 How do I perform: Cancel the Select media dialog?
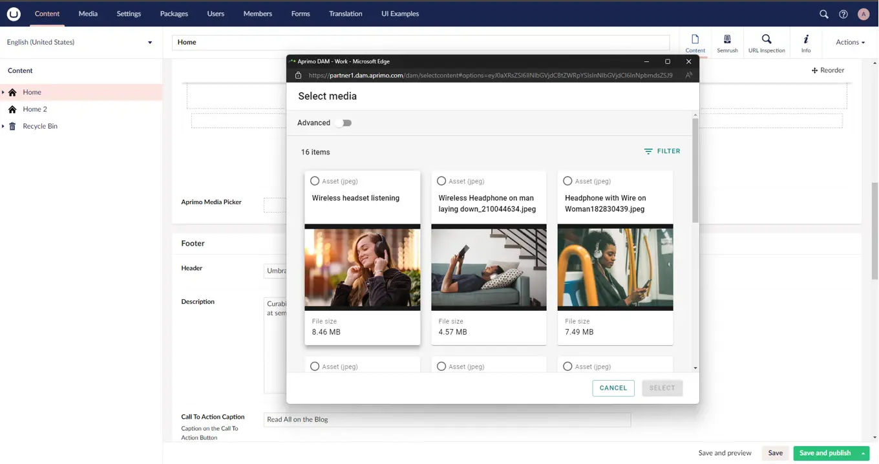point(613,388)
